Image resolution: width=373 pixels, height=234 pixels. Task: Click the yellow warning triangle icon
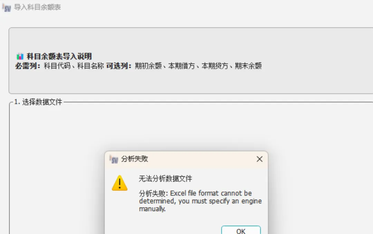(x=119, y=183)
